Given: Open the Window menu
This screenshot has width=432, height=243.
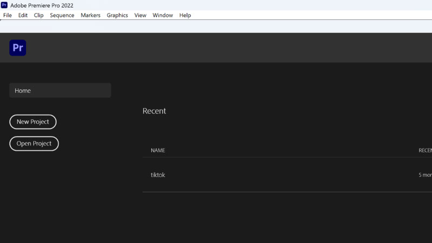Looking at the screenshot, I should tap(163, 15).
